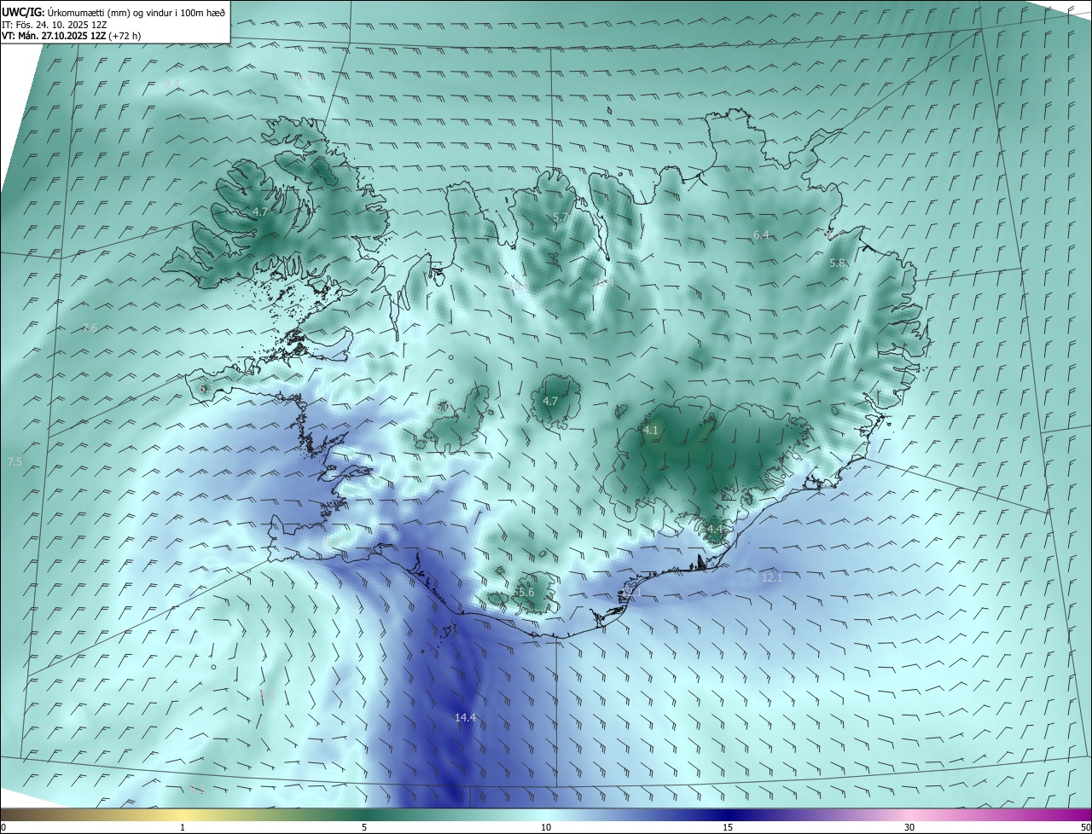Click the valid time "VT: Mán. 27.10.2025 12Z"

coord(54,36)
